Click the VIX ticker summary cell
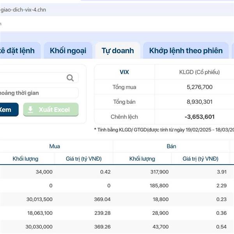 124,72
